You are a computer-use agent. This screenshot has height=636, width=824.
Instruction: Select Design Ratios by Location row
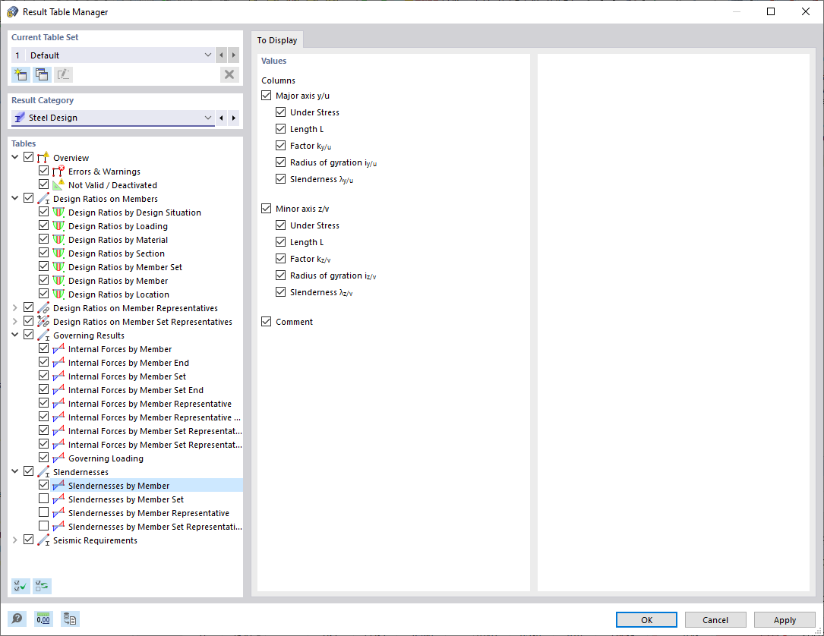[x=118, y=294]
